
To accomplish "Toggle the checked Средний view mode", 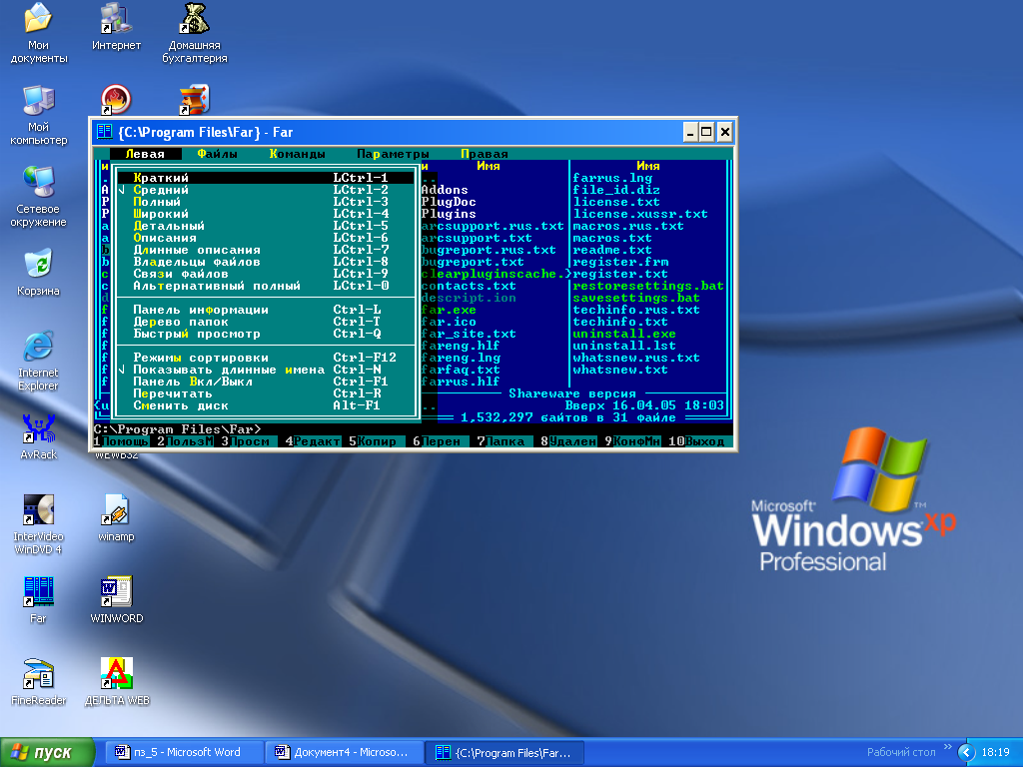I will [266, 190].
